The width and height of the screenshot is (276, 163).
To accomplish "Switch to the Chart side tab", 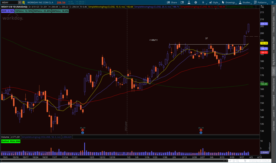I will pos(274,71).
